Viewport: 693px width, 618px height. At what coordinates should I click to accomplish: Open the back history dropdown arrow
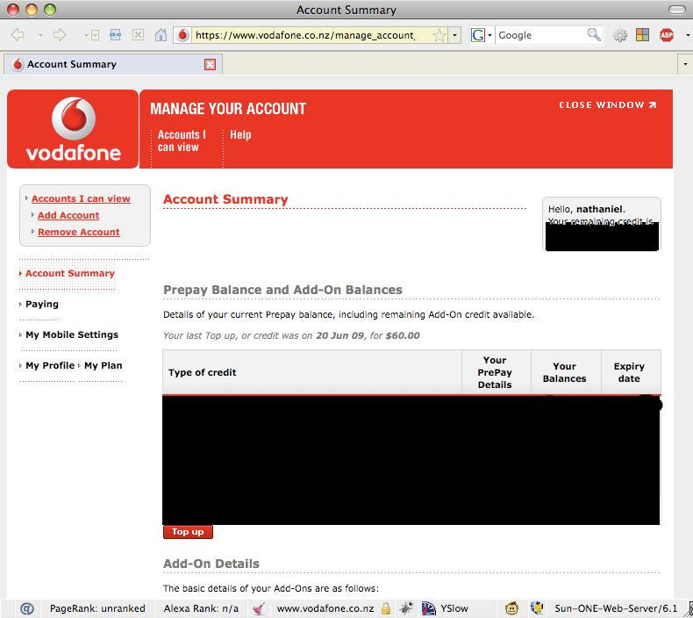click(x=40, y=35)
